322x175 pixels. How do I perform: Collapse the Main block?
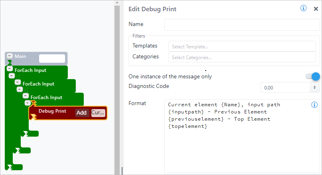[x=10, y=56]
